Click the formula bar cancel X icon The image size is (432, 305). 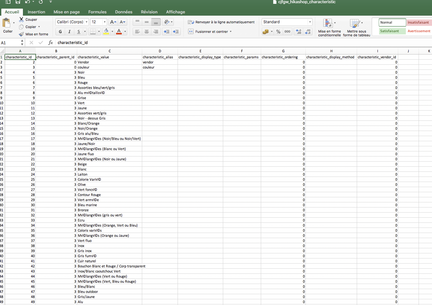click(31, 42)
